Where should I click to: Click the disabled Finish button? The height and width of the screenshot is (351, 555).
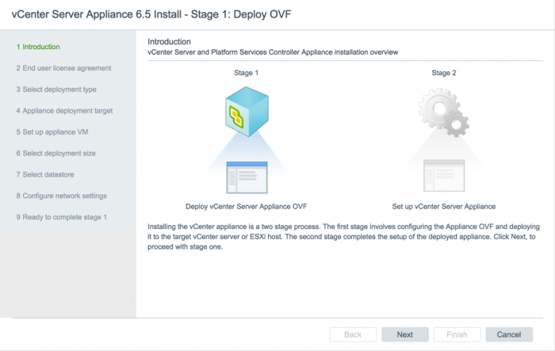pos(457,334)
